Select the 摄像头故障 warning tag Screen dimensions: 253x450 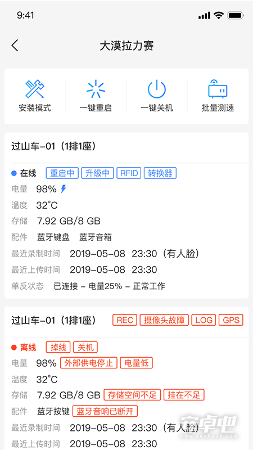pyautogui.click(x=164, y=320)
